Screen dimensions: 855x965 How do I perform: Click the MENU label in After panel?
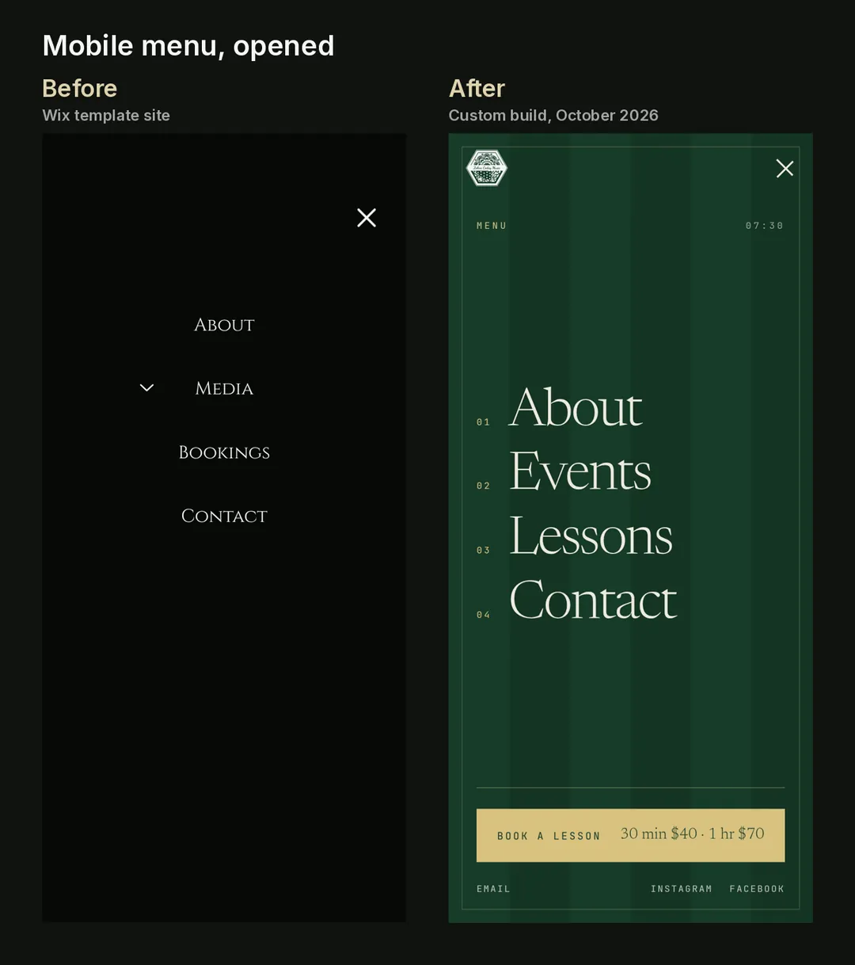492,226
